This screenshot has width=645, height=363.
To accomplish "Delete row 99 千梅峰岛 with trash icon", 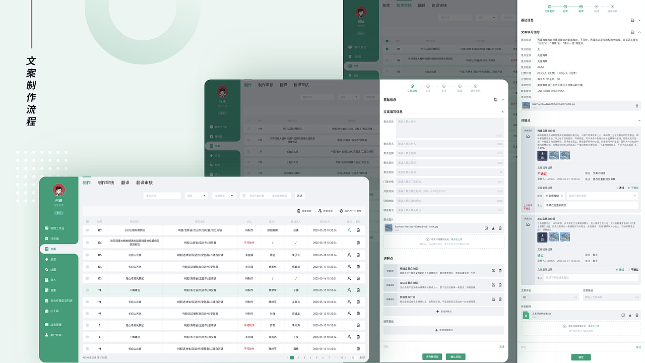I will [358, 290].
